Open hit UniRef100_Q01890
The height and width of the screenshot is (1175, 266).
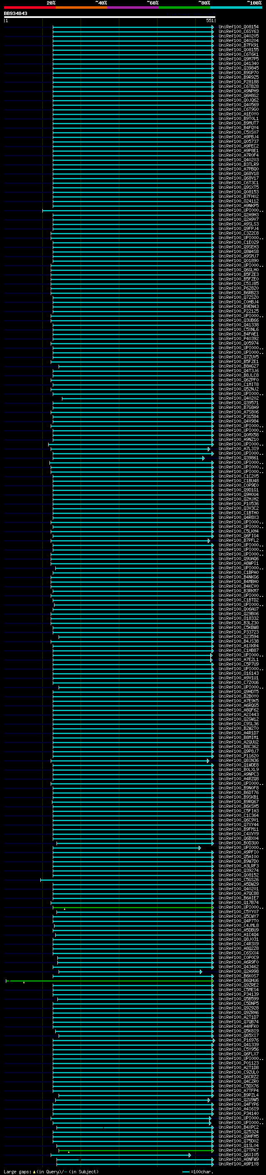[238, 261]
